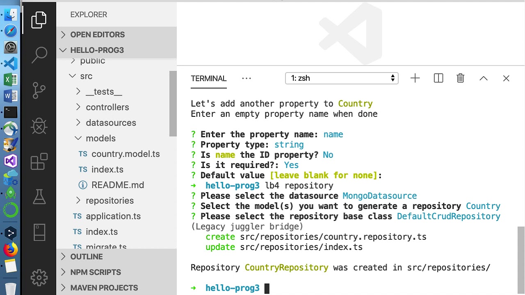Split the terminal pane

(x=438, y=78)
